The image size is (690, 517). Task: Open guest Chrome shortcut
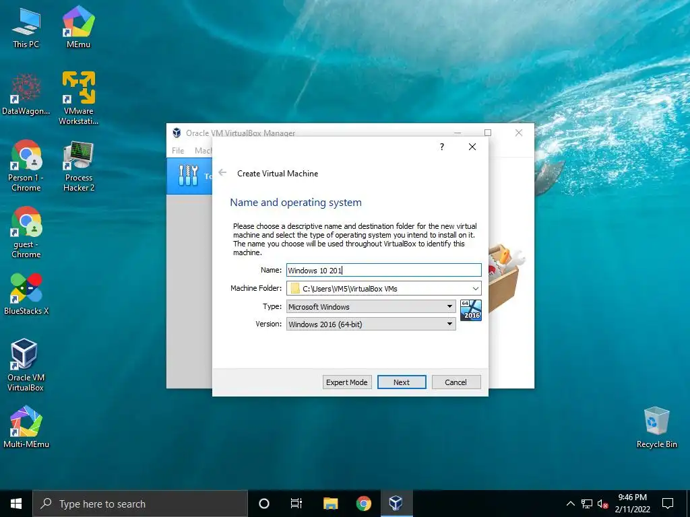pyautogui.click(x=26, y=232)
